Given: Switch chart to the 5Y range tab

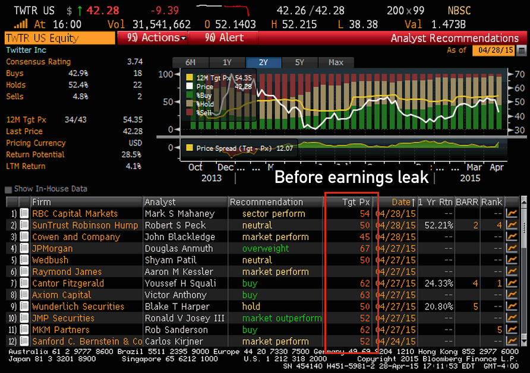Looking at the screenshot, I should click(299, 62).
